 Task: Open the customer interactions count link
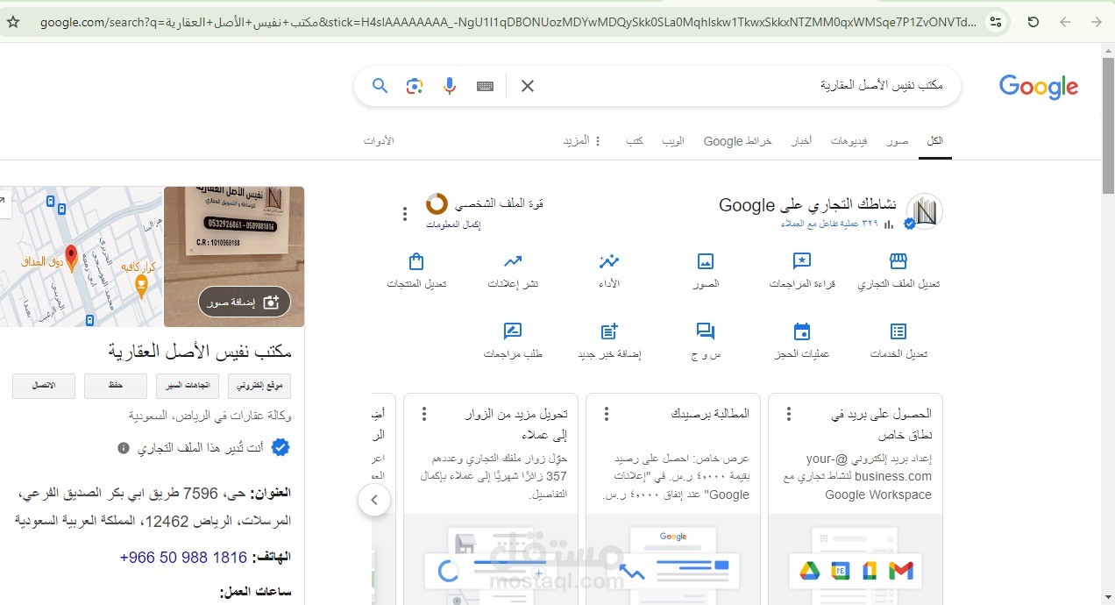tap(829, 224)
